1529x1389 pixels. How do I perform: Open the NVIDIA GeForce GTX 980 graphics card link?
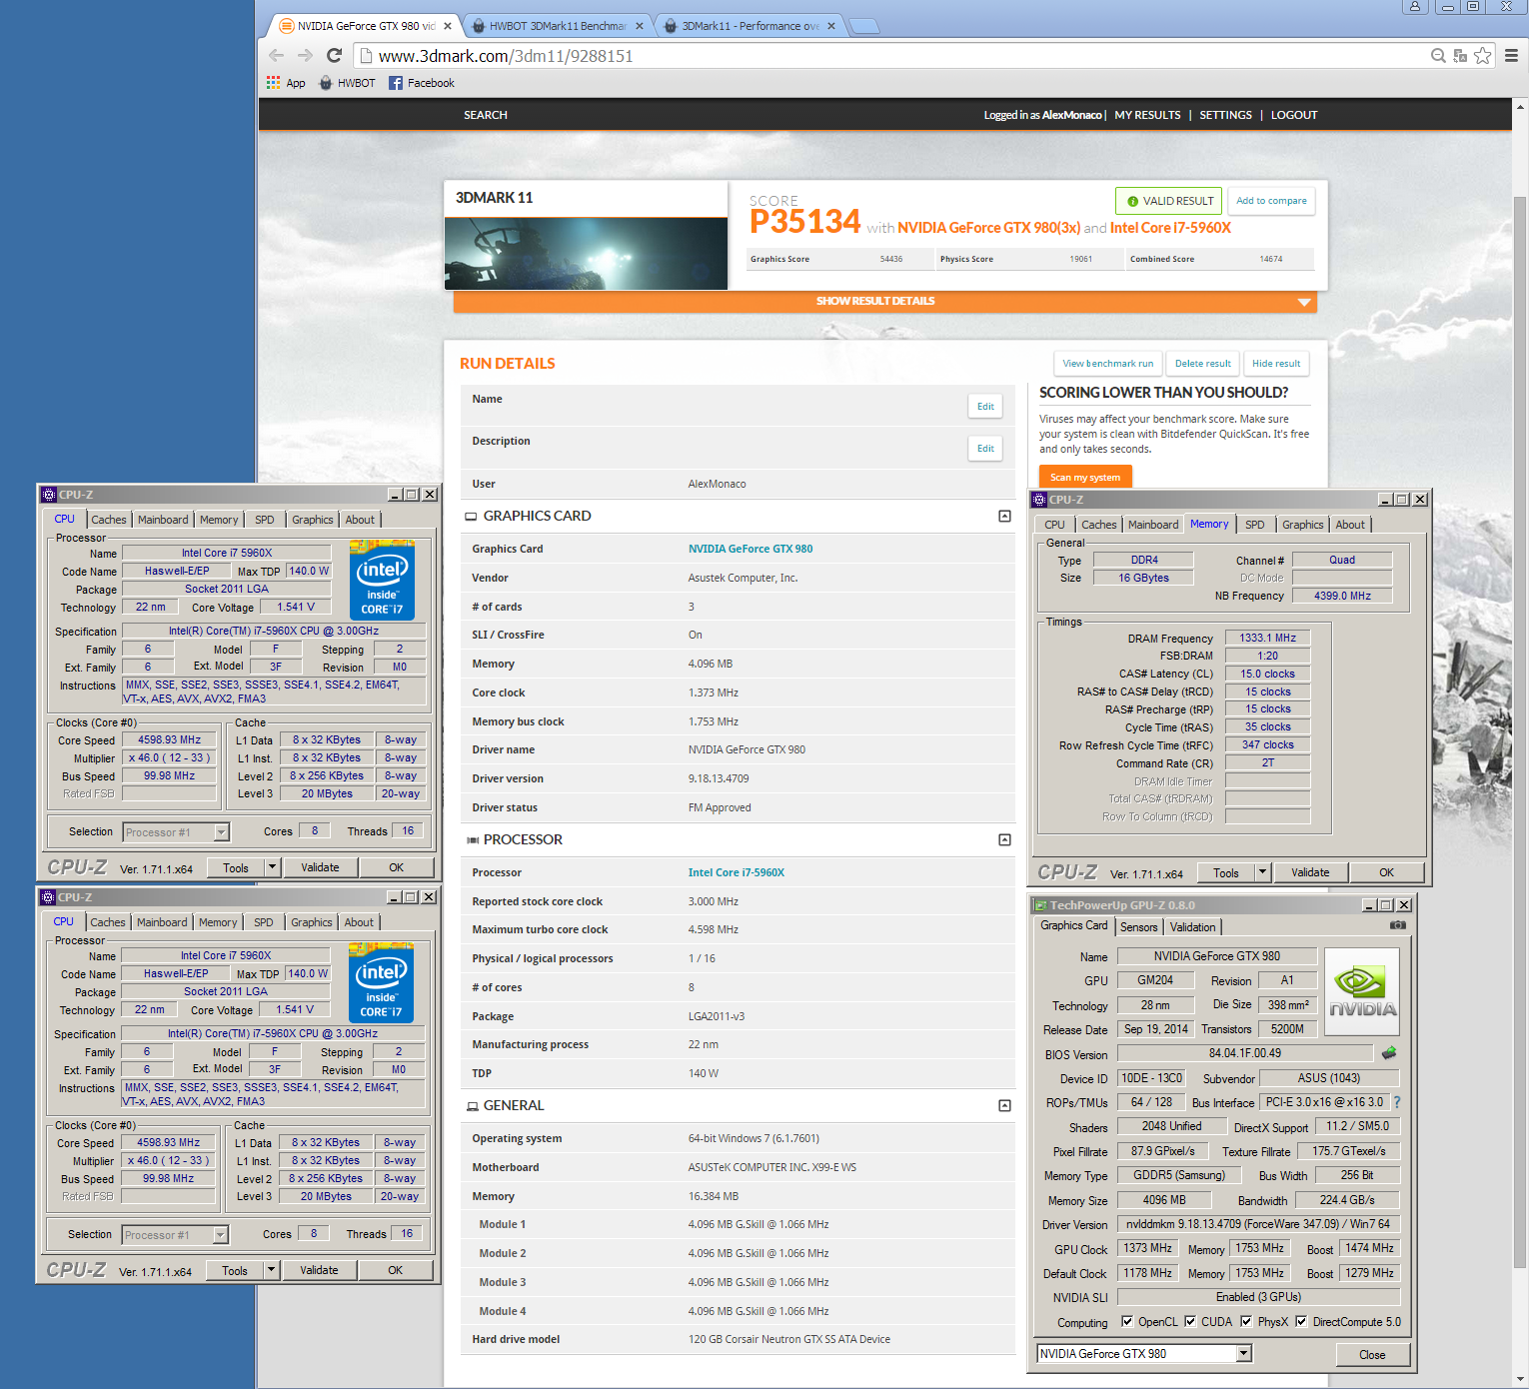click(x=751, y=549)
